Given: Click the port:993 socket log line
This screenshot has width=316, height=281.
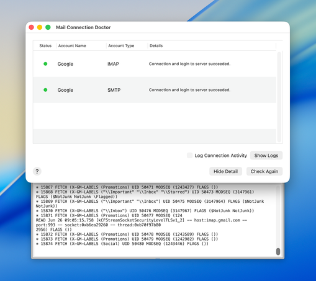Looking at the screenshot, I should (x=98, y=225).
